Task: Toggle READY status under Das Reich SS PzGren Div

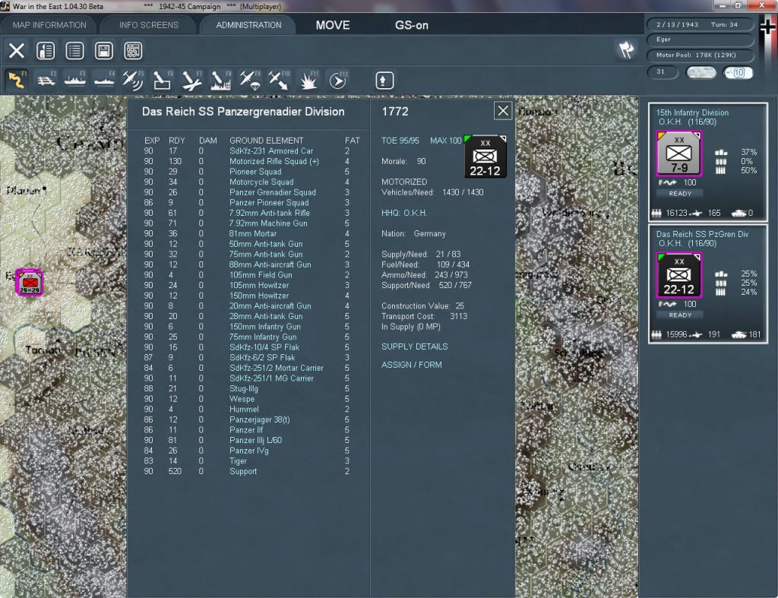Action: tap(680, 315)
